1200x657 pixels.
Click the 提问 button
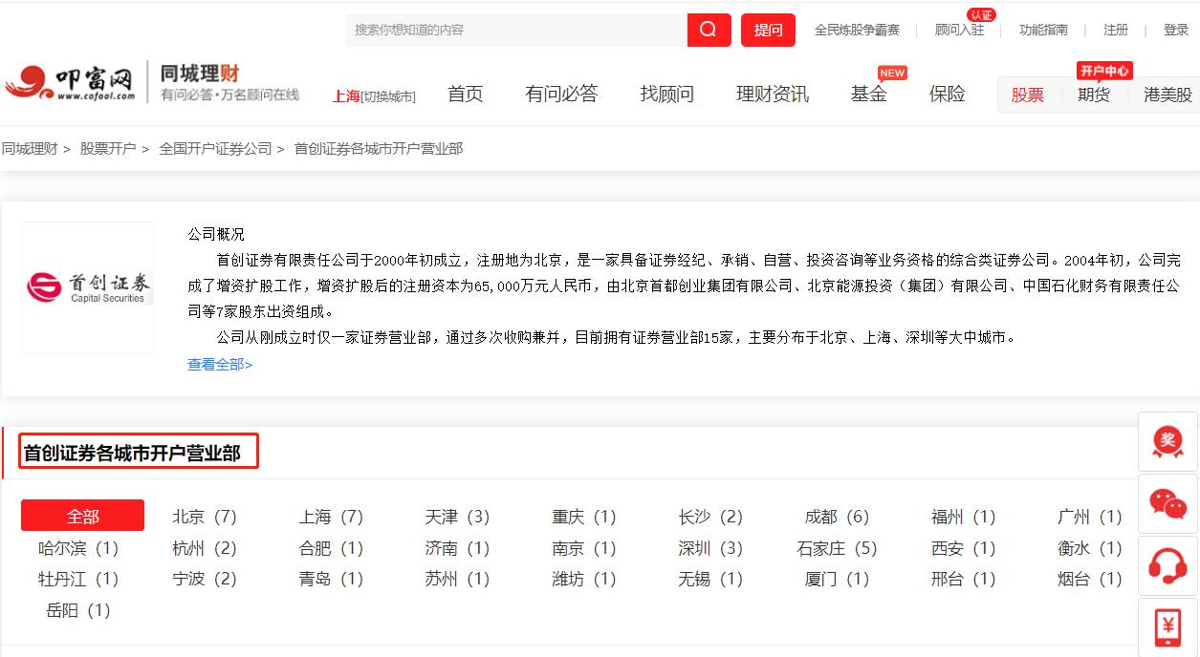tap(768, 30)
